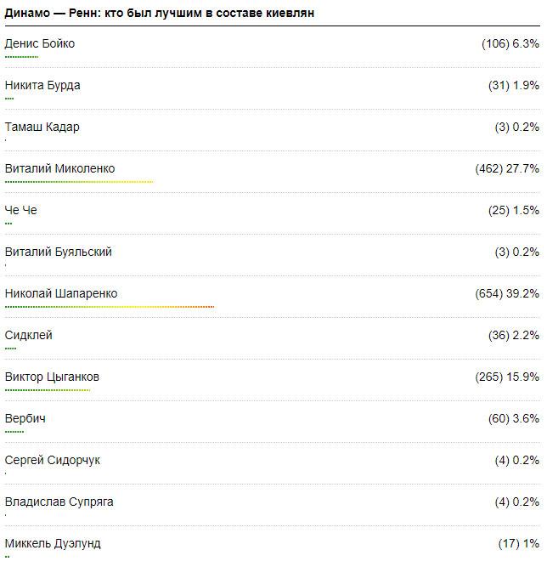547x567 pixels.
Task: Pick the Виталий Буяльский entry
Action: click(59, 252)
